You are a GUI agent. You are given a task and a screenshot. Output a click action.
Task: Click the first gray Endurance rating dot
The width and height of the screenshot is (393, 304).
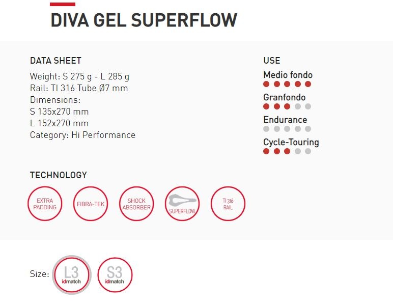[266, 129]
